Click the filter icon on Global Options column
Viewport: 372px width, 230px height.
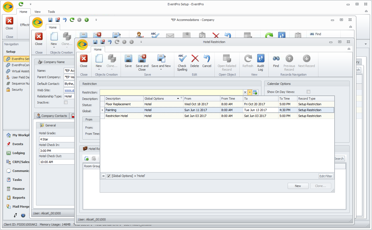point(181,98)
